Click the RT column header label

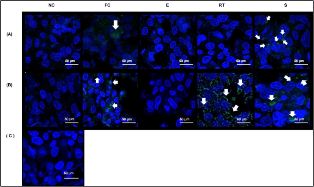(222, 5)
